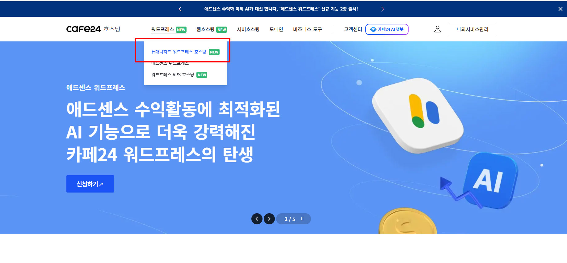Go to previous hero slide

coord(257,219)
